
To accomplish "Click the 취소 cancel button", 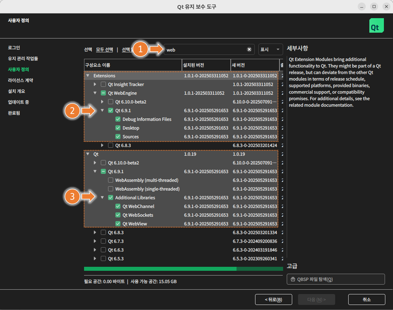I will click(366, 300).
